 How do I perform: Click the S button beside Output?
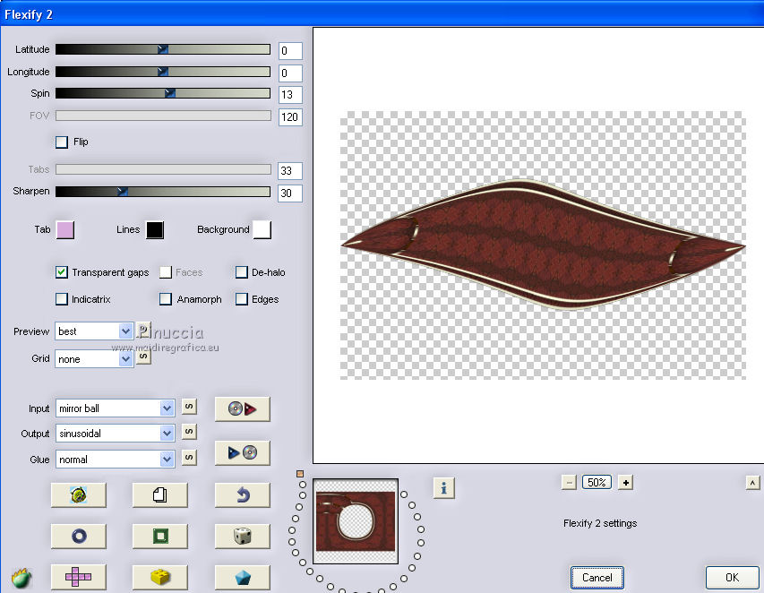[x=189, y=431]
